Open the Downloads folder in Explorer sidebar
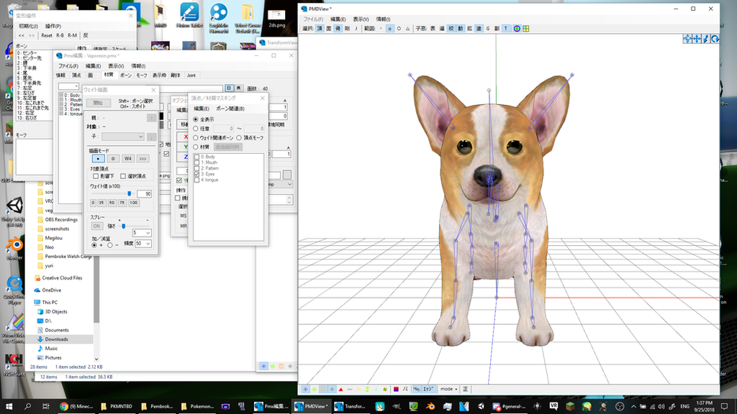The height and width of the screenshot is (414, 737). tap(56, 339)
